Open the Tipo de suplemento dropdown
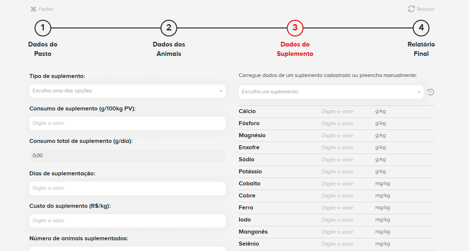 [127, 91]
